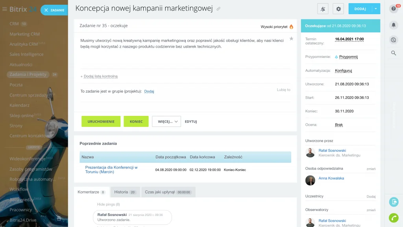The image size is (403, 227).
Task: Copy task link using chain icon
Action: [x=219, y=9]
